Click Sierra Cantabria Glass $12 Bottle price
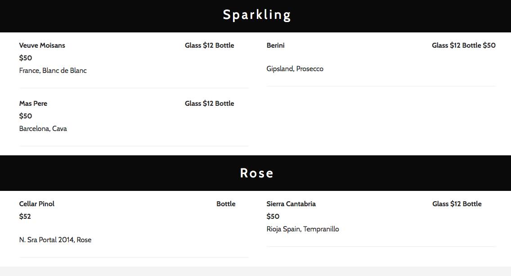Screen dimensions: 511x276 [457, 204]
